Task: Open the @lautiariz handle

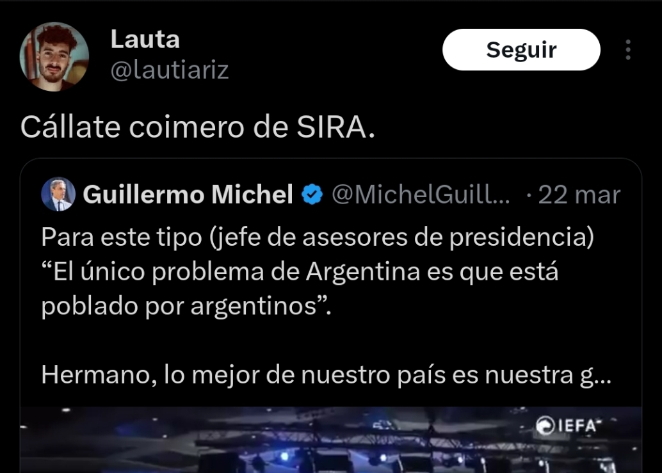Action: tap(170, 70)
